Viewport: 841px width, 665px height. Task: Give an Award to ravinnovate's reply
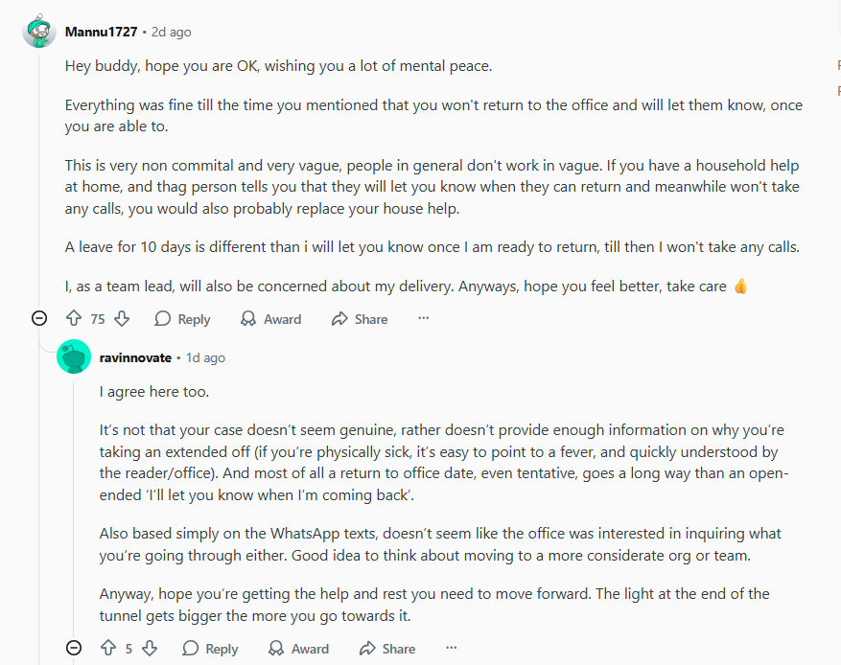coord(298,649)
